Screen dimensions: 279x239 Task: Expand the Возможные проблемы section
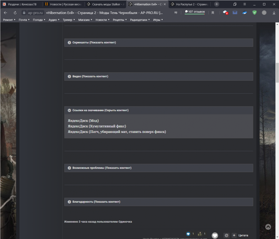[102, 168]
